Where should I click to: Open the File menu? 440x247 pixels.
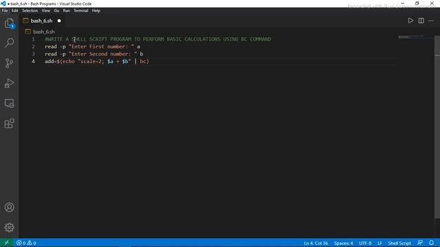tap(5, 11)
